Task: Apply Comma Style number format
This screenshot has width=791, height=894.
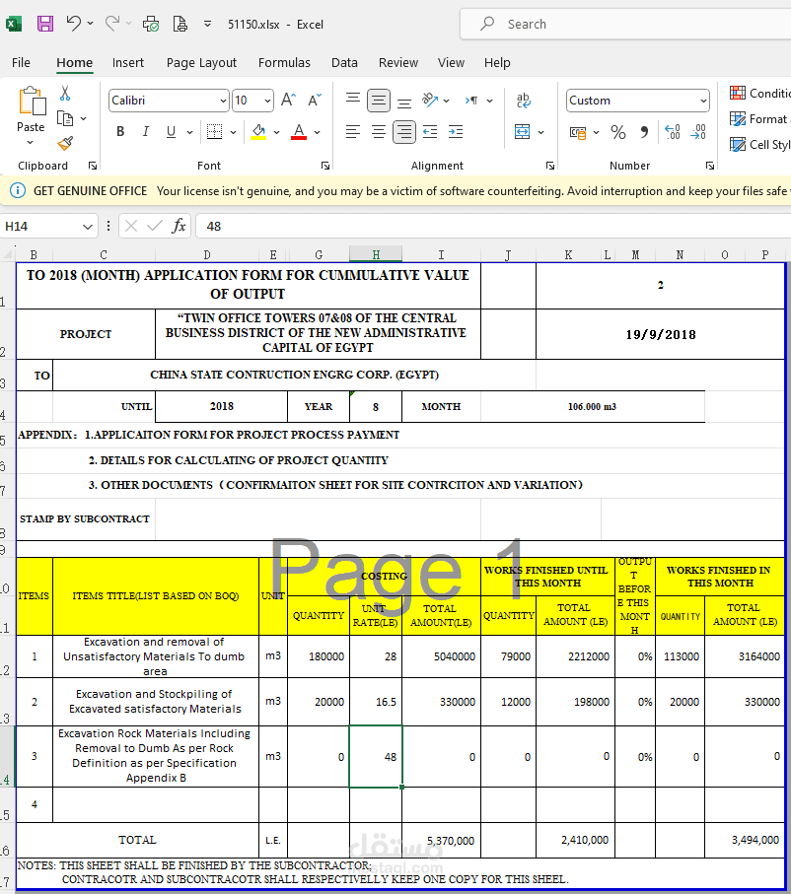Action: point(644,132)
